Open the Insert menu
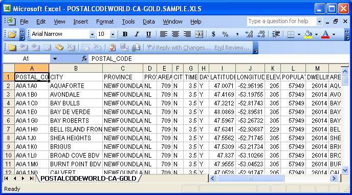This screenshot has height=195, width=352. point(81,21)
